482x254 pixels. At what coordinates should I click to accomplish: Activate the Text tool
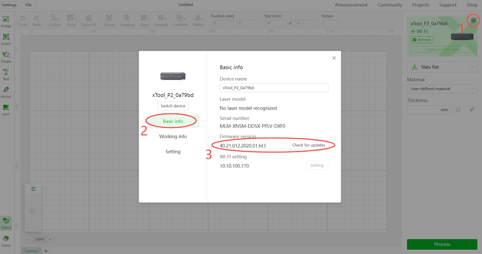pyautogui.click(x=6, y=75)
